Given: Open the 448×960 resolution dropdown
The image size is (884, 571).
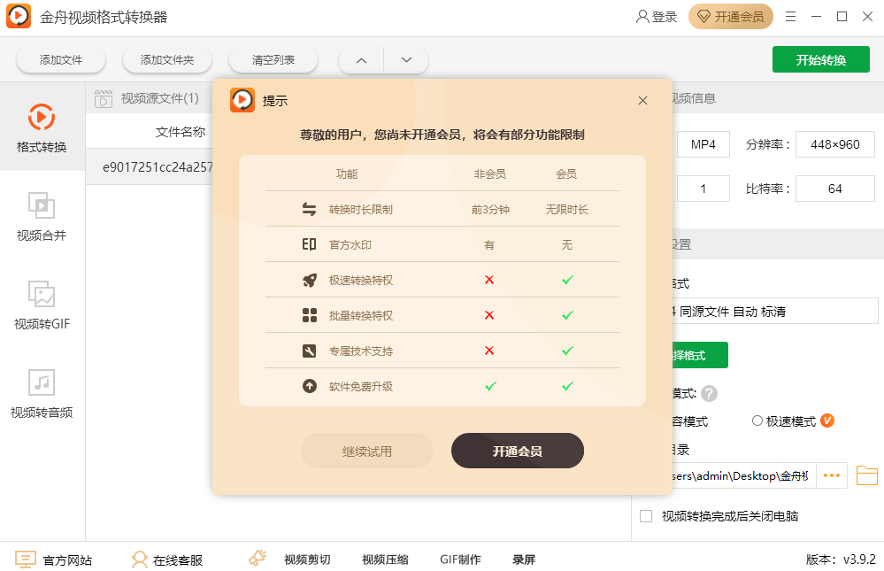Looking at the screenshot, I should click(834, 143).
